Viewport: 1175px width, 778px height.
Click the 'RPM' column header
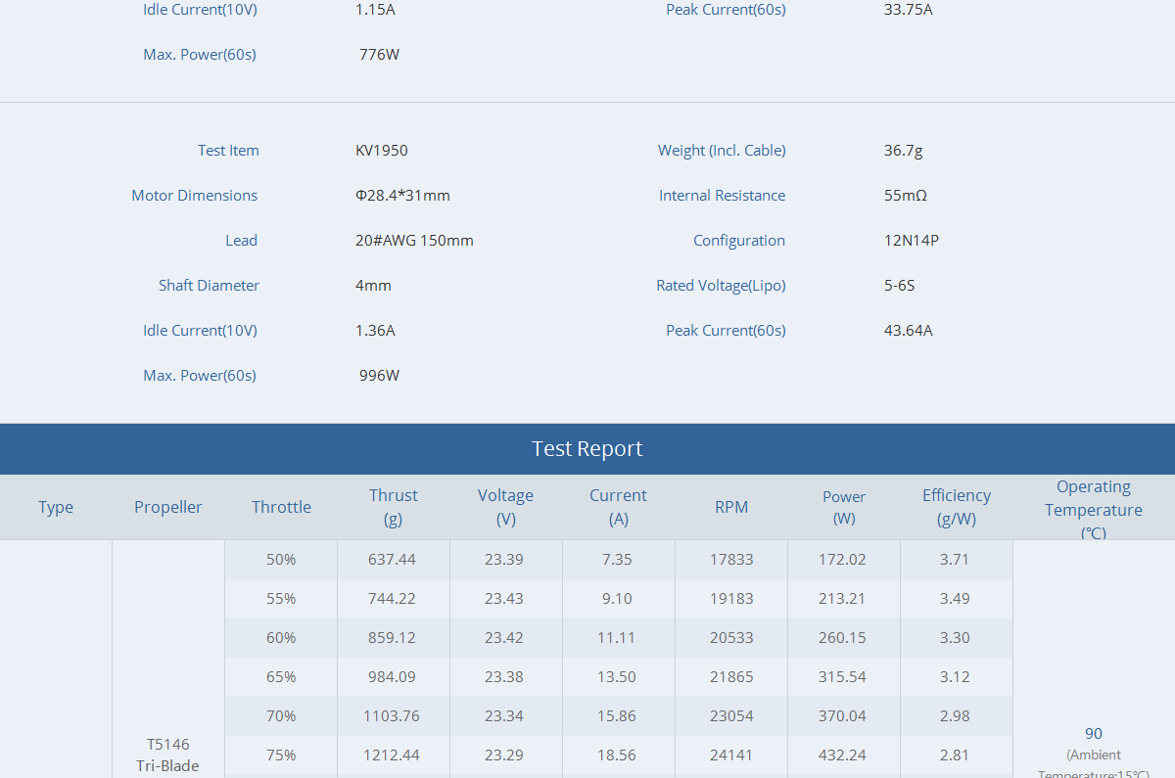731,507
